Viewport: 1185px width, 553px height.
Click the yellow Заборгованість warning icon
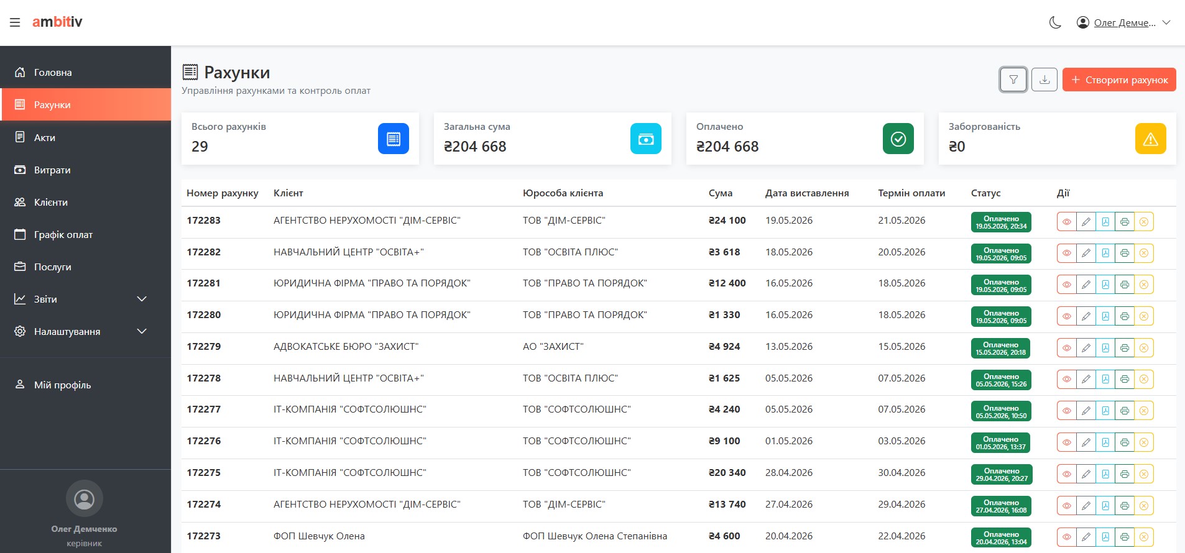[1151, 139]
